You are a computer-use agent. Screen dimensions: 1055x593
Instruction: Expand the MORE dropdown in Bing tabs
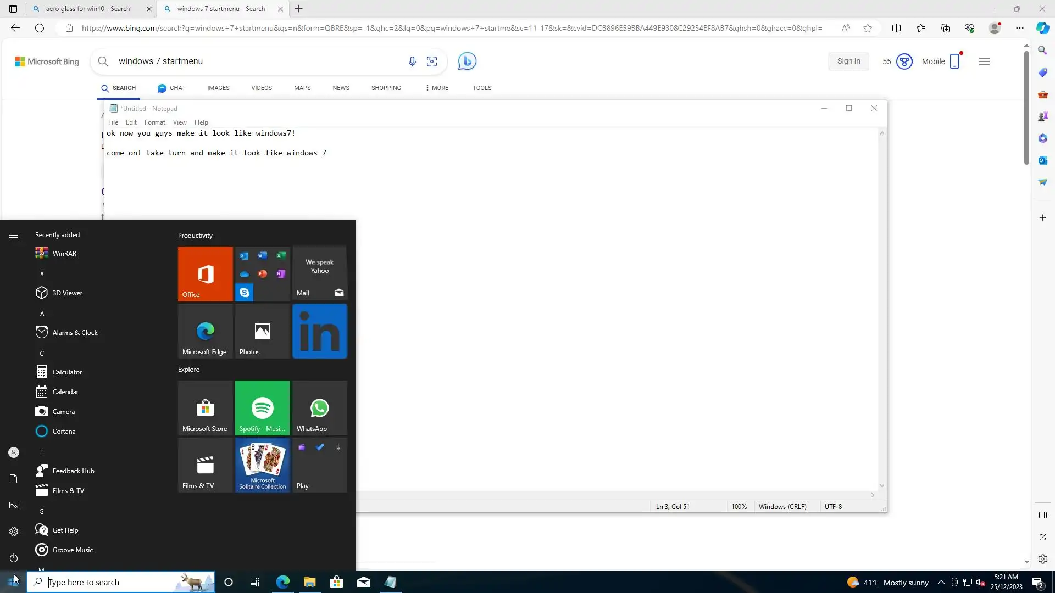[x=437, y=88]
